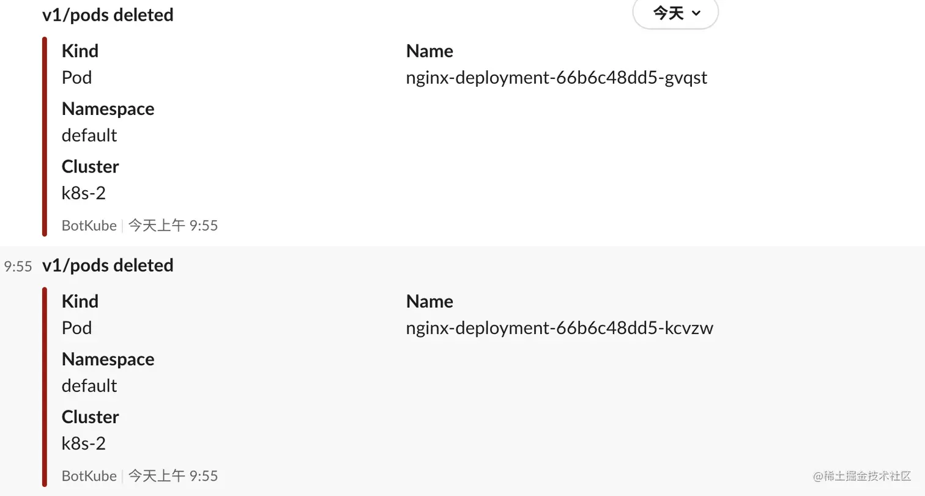Click 'Pod' value in first message
The height and width of the screenshot is (496, 925).
pos(76,78)
